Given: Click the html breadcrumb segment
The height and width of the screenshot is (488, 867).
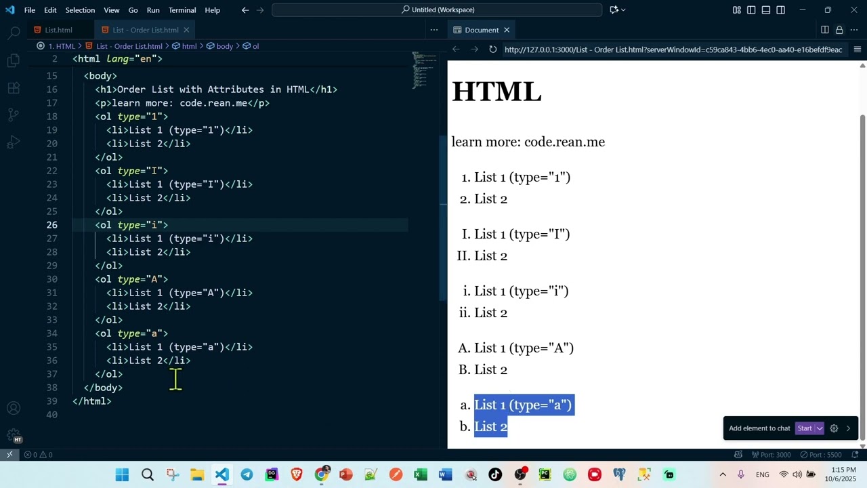Looking at the screenshot, I should click(184, 46).
